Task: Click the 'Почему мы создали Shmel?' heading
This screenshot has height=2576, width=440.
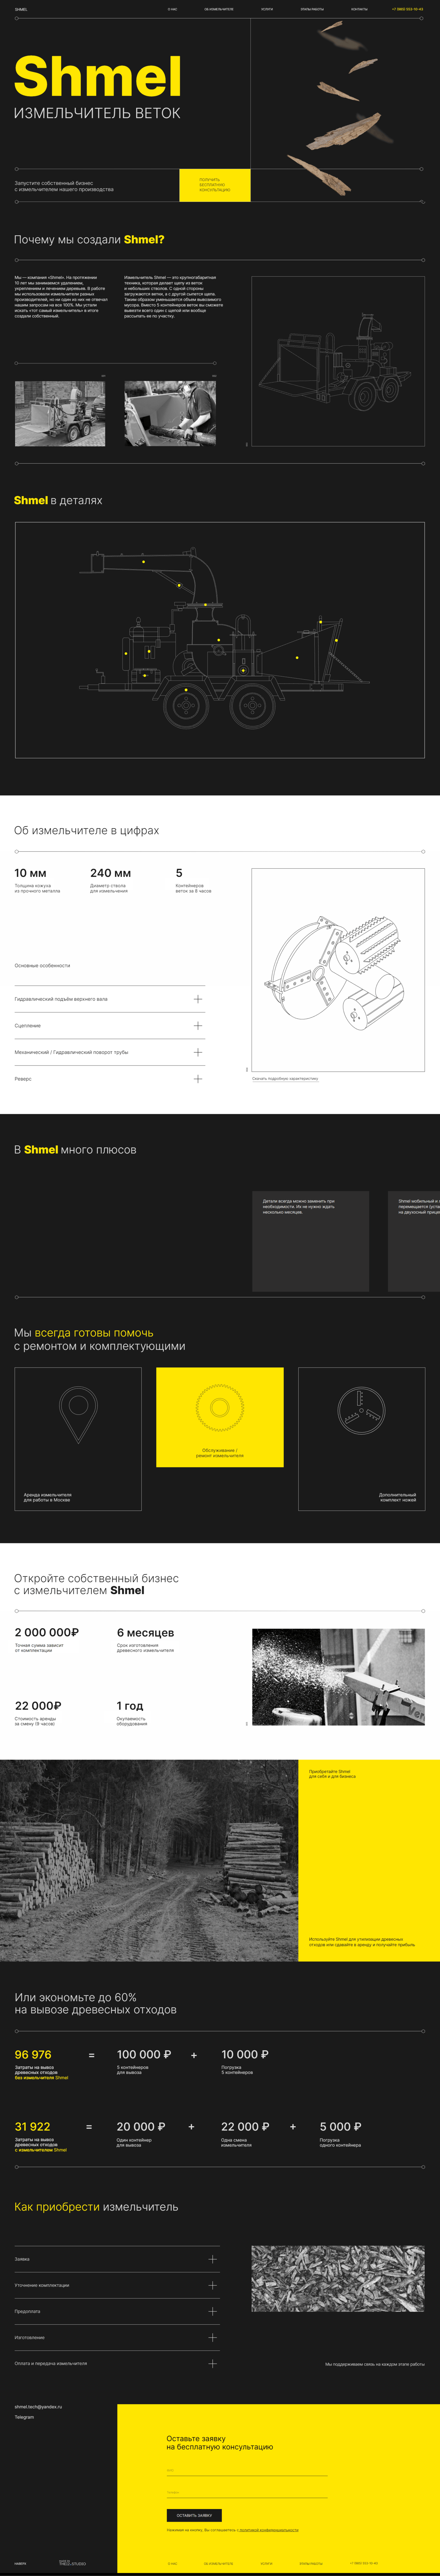Action: click(89, 240)
